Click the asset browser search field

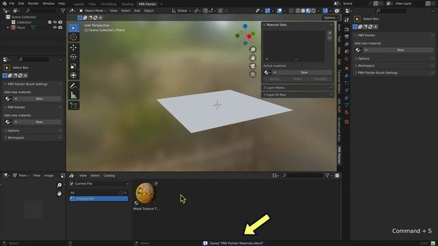(x=302, y=176)
